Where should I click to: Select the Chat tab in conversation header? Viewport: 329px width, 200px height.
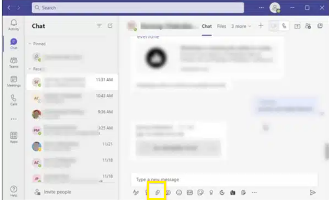[x=207, y=26]
